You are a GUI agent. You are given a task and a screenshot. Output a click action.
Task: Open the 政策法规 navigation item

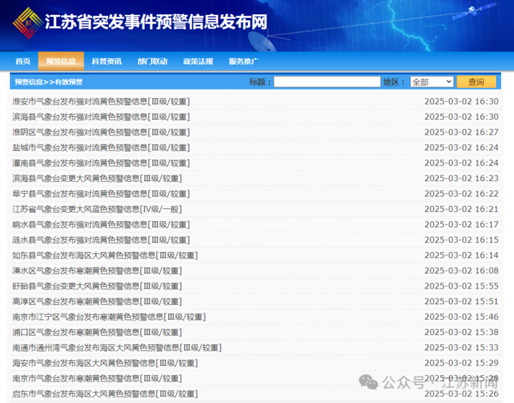tap(198, 62)
